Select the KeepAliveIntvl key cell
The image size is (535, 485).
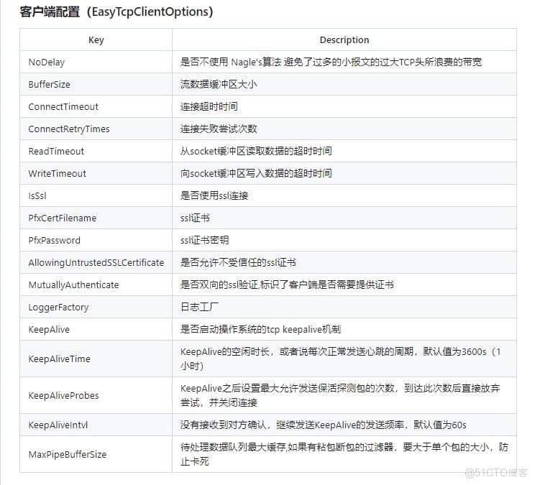pos(96,425)
